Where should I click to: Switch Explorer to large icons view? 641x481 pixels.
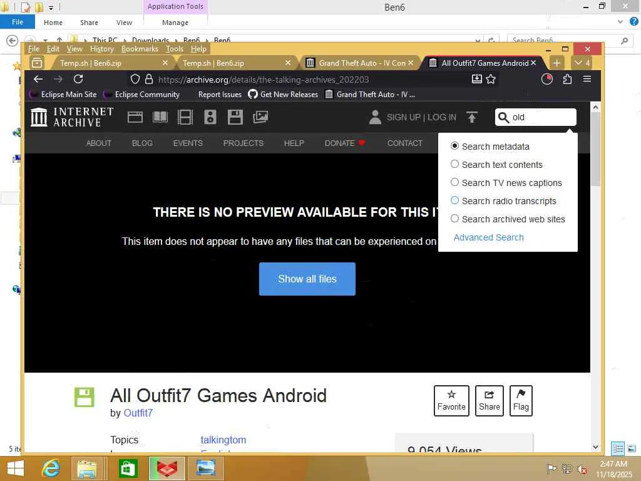(x=631, y=448)
